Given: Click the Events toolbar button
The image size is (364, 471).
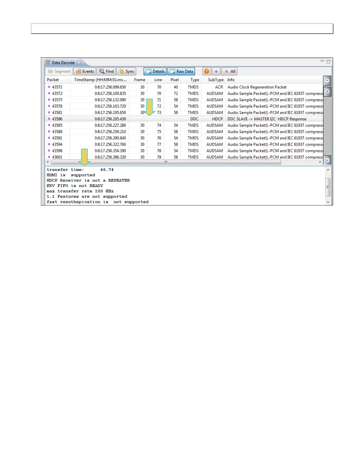Looking at the screenshot, I should click(84, 71).
